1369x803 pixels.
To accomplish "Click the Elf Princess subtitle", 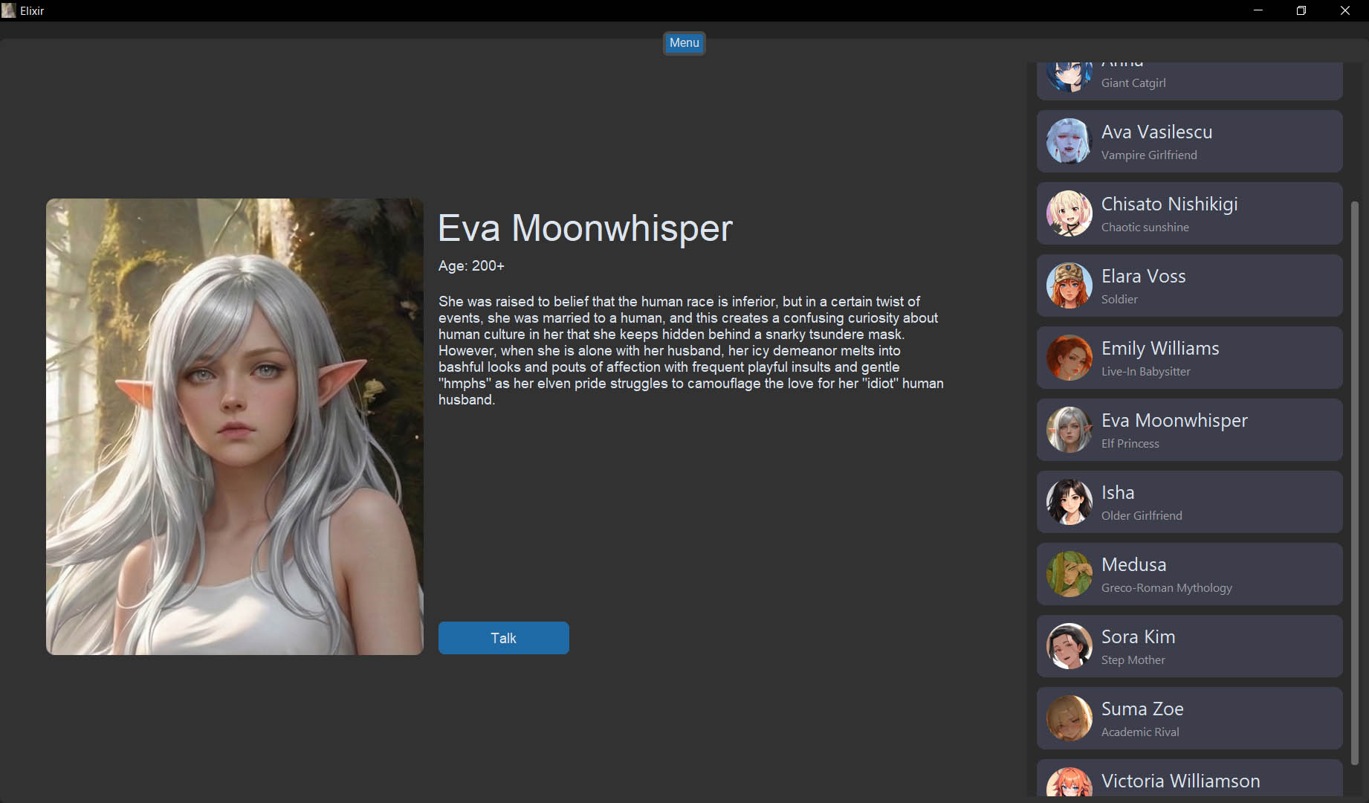I will click(x=1130, y=443).
